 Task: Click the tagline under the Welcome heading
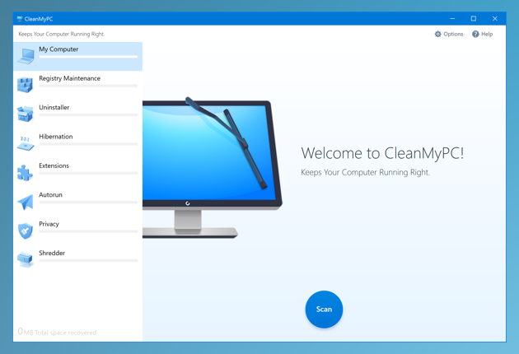coord(366,172)
